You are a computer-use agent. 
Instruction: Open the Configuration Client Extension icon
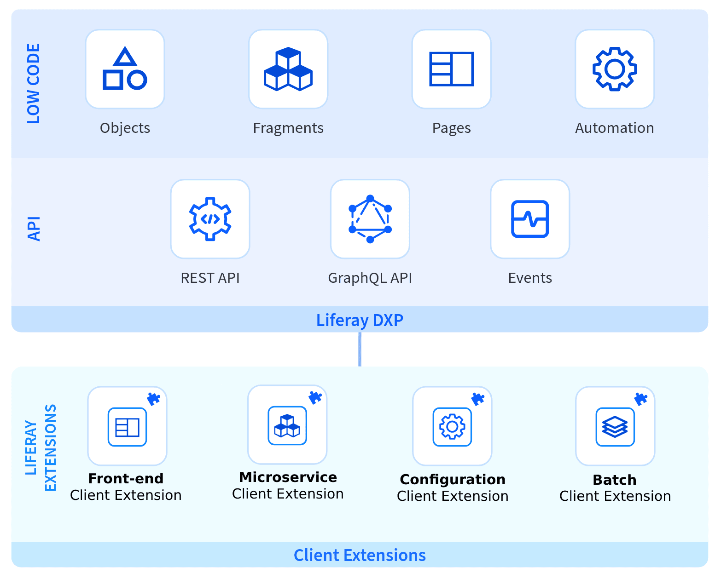coord(452,427)
